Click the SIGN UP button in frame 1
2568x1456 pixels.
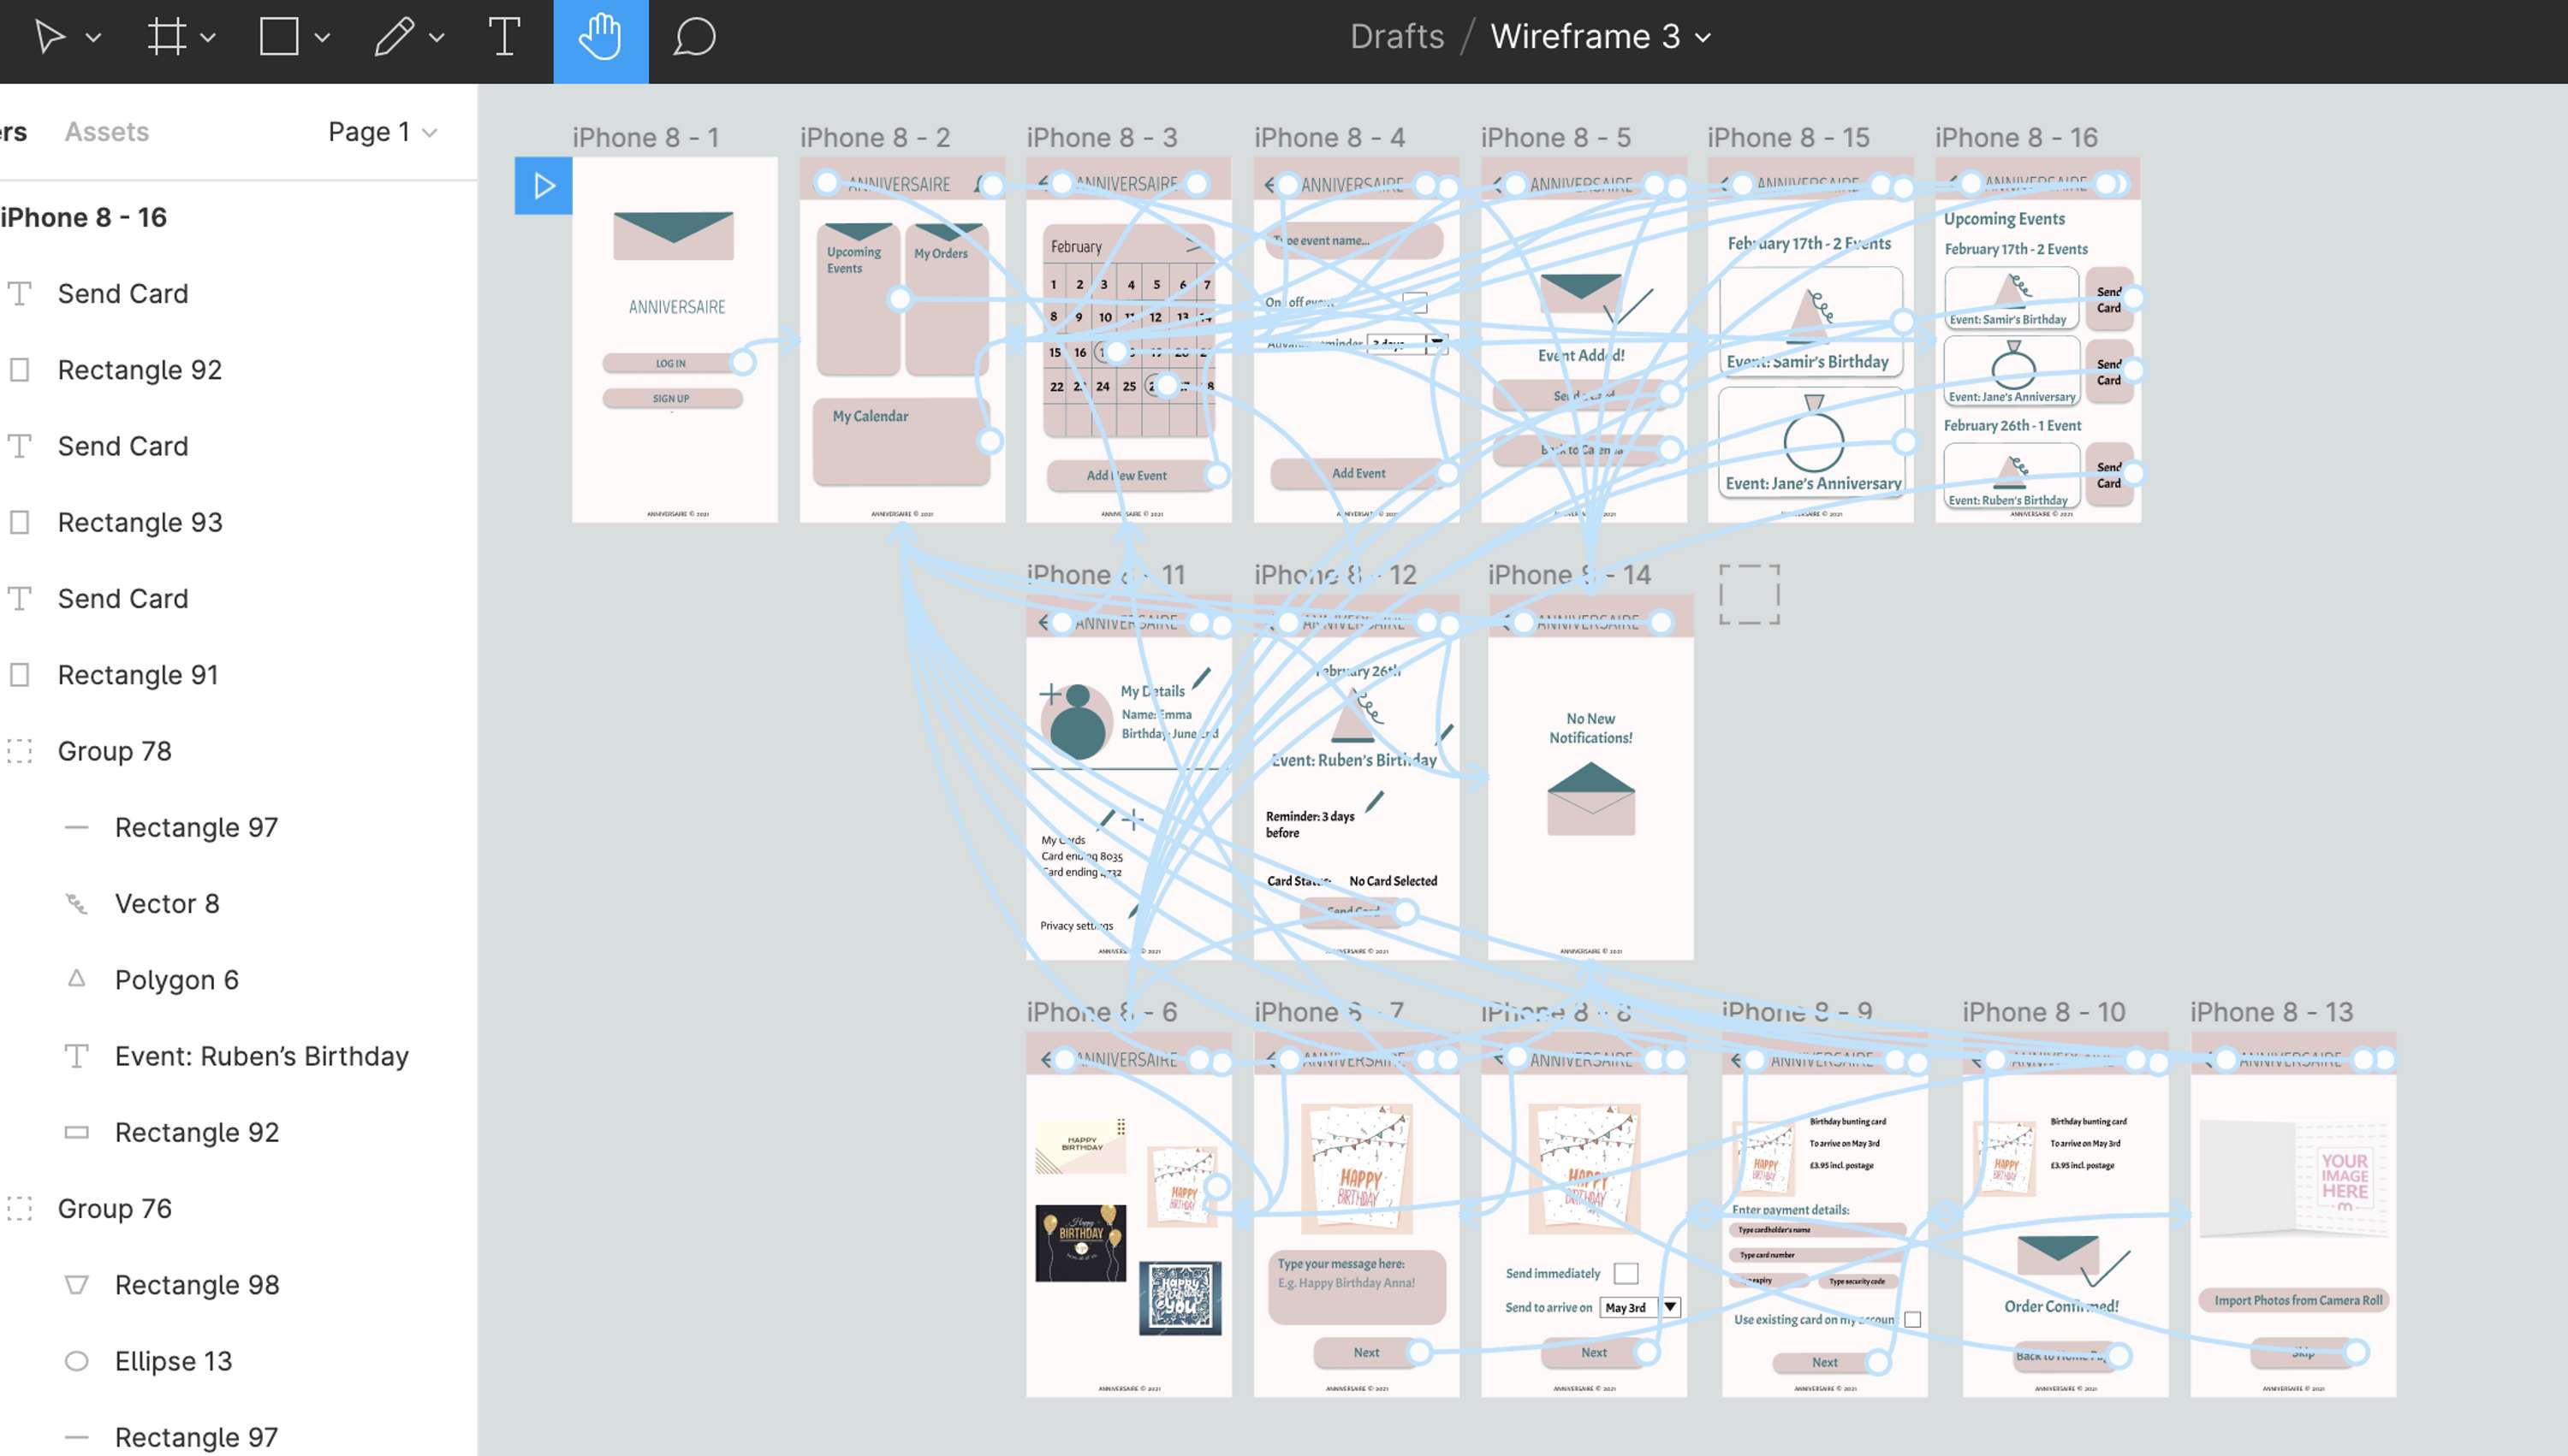(x=671, y=398)
